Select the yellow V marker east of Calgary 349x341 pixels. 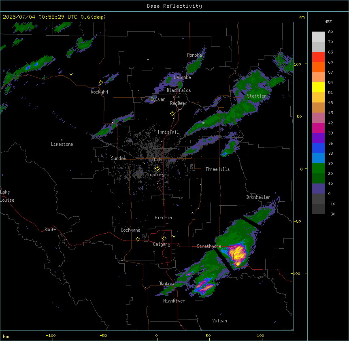pyautogui.click(x=174, y=237)
